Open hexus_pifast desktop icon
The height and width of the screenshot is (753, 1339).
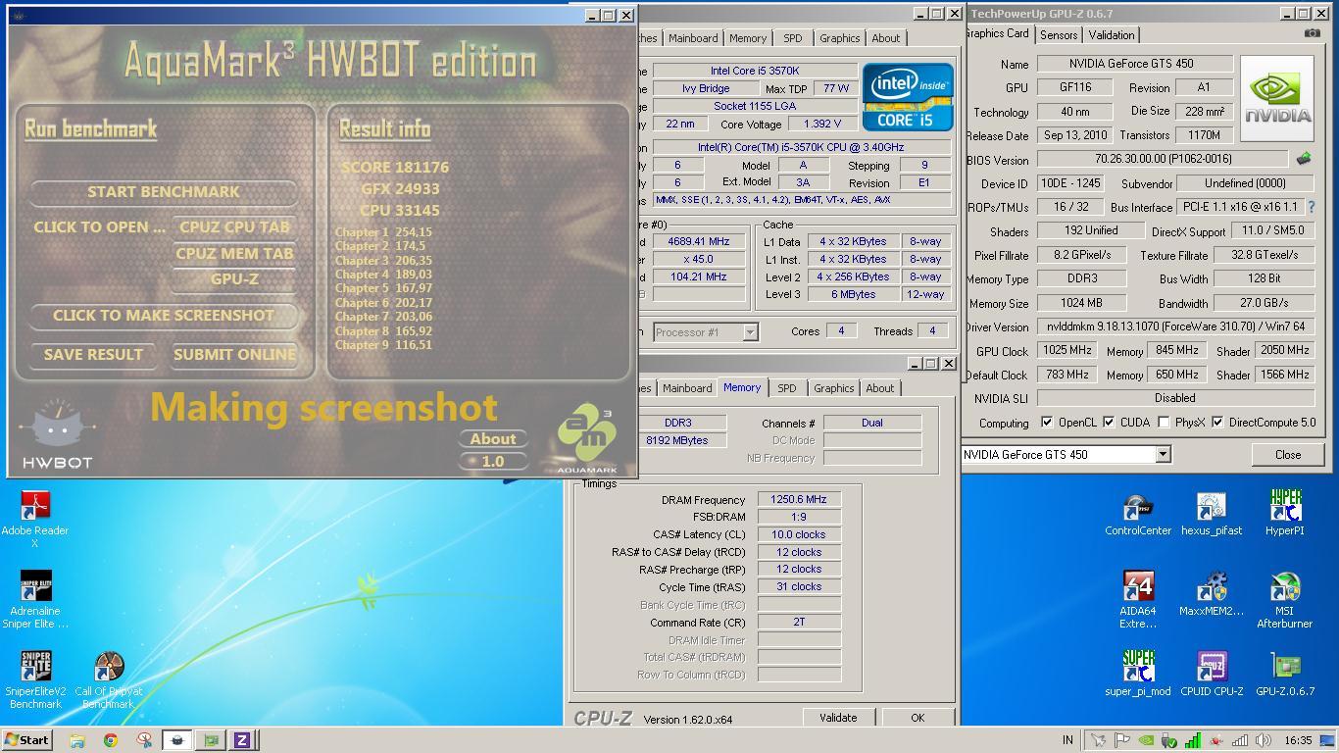pos(1212,514)
